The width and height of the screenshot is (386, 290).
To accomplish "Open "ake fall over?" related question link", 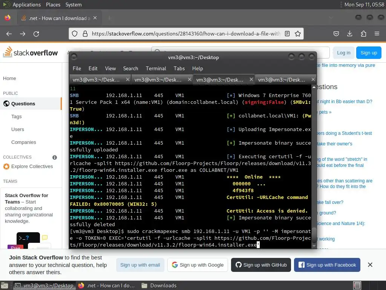I will click(x=330, y=202).
